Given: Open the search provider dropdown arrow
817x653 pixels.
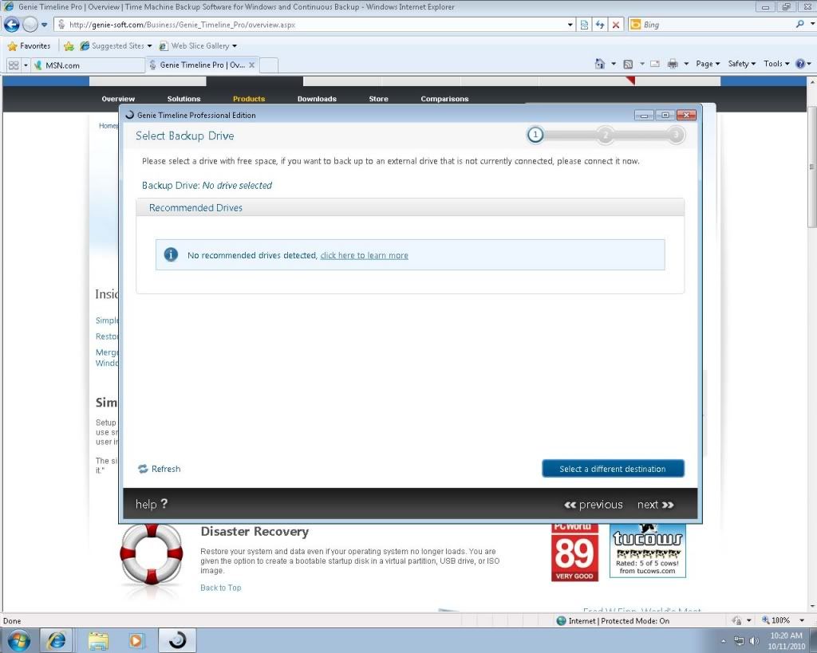Looking at the screenshot, I should pyautogui.click(x=812, y=24).
